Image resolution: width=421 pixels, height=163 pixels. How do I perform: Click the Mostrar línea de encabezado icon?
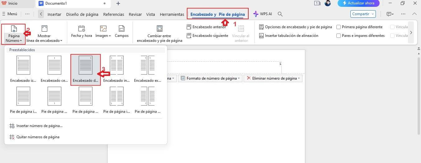44,29
